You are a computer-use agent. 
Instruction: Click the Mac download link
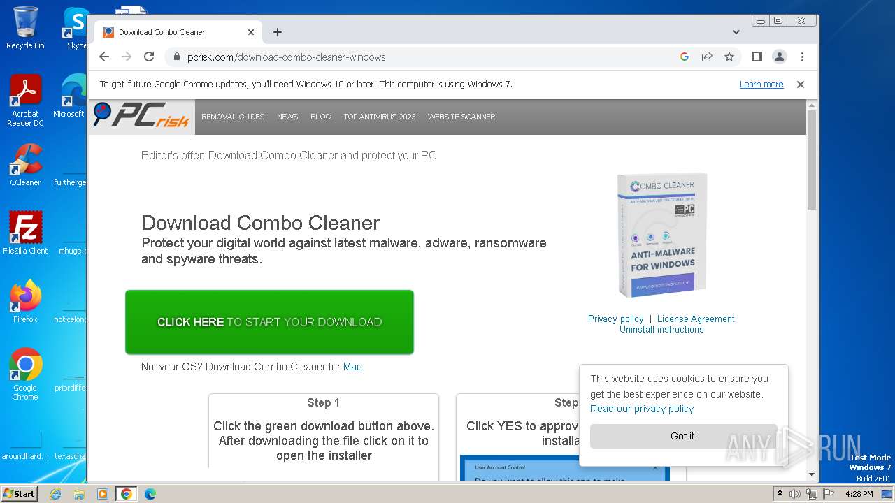coord(352,367)
